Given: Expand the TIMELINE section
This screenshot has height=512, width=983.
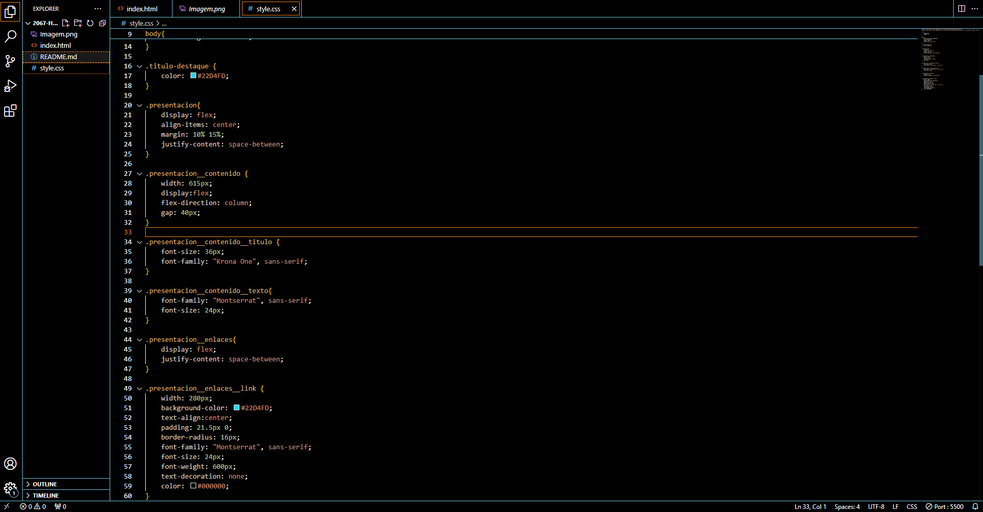Looking at the screenshot, I should 66,496.
